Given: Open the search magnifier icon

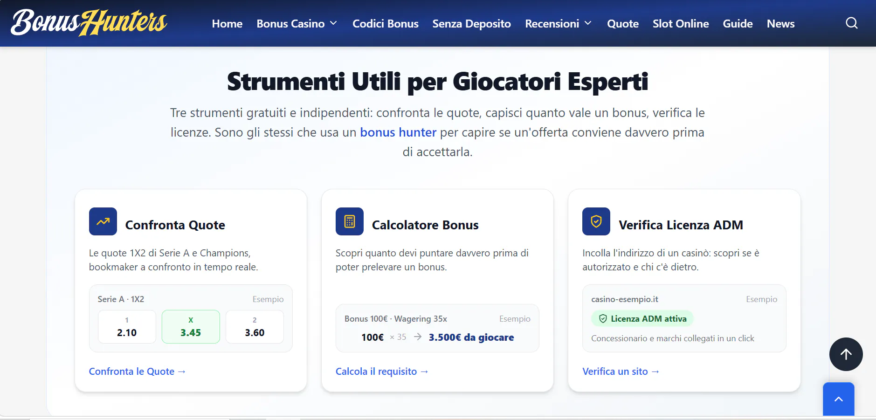Looking at the screenshot, I should [x=851, y=23].
